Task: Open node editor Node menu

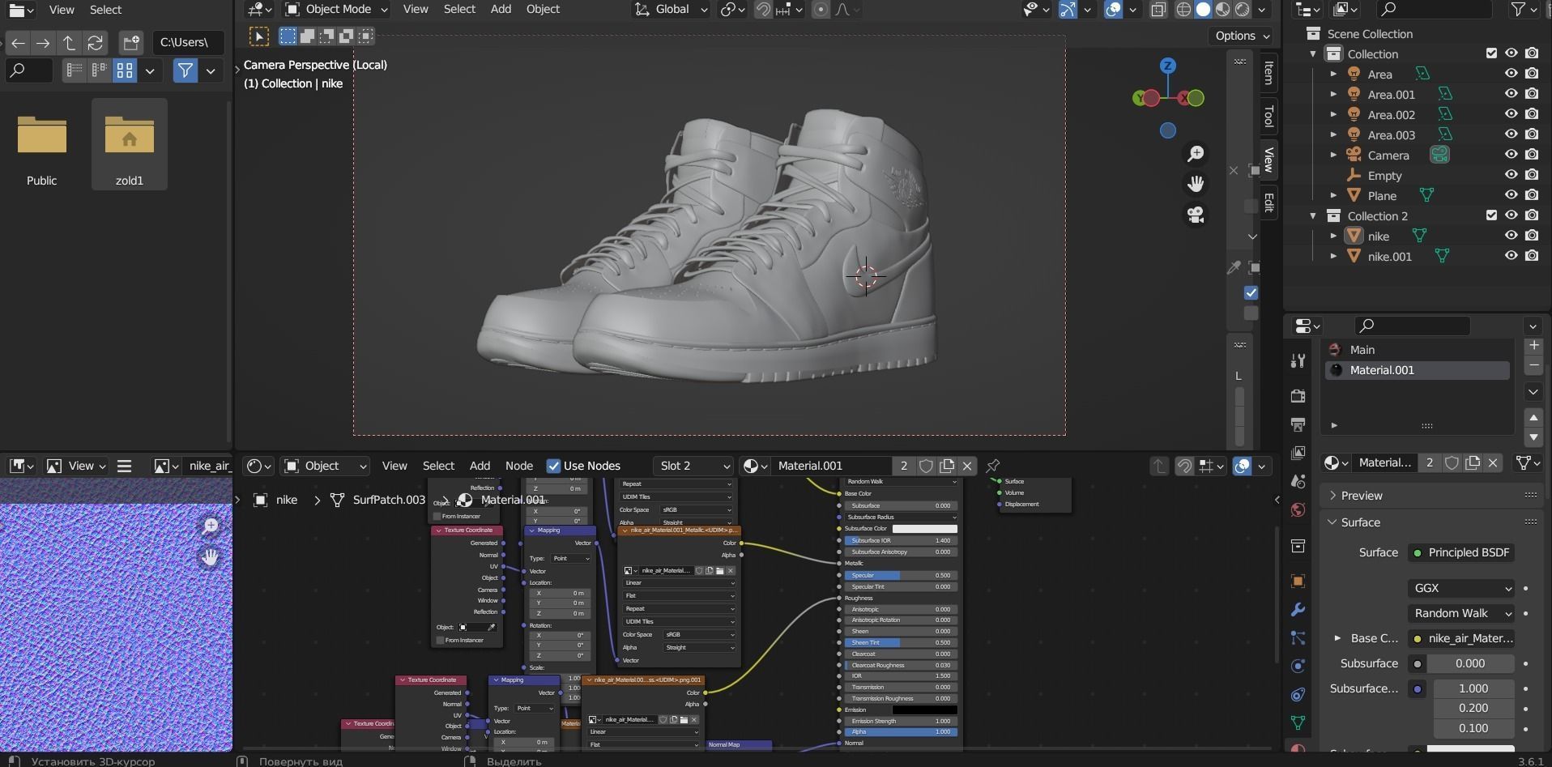Action: 519,466
